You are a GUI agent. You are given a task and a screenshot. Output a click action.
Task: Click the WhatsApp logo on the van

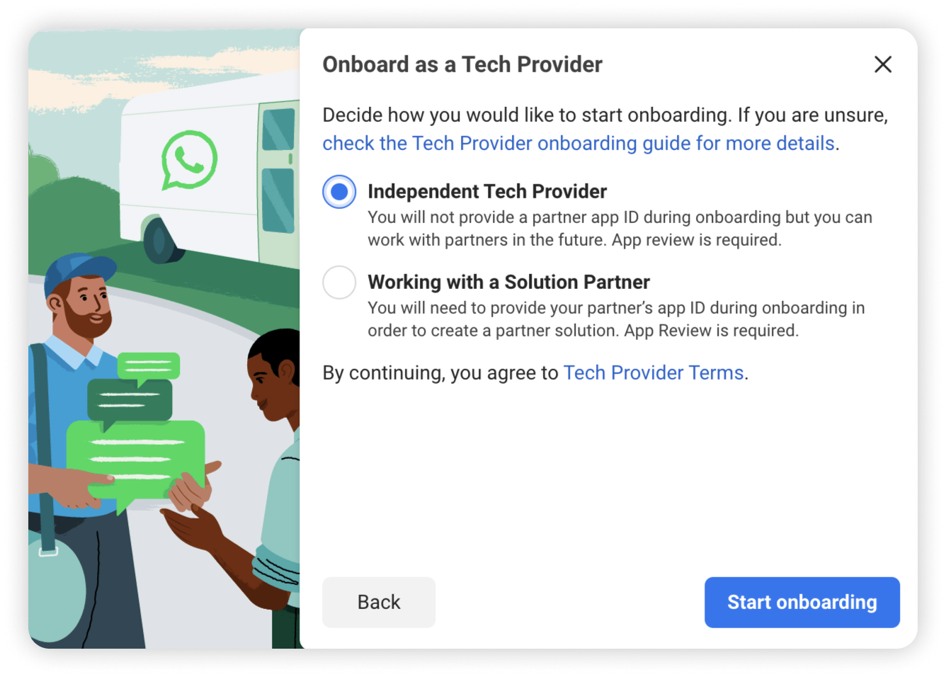pos(189,160)
